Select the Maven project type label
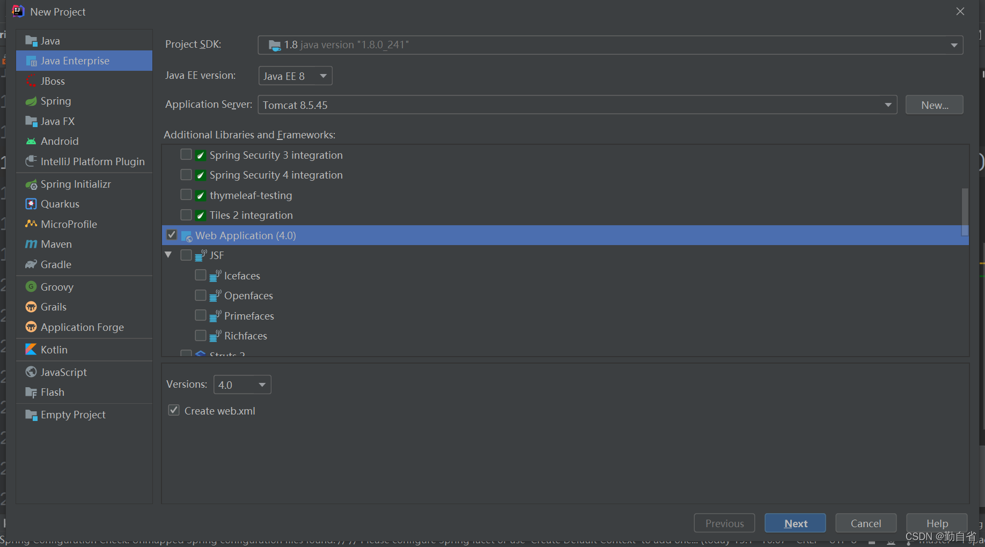This screenshot has height=547, width=985. [56, 245]
